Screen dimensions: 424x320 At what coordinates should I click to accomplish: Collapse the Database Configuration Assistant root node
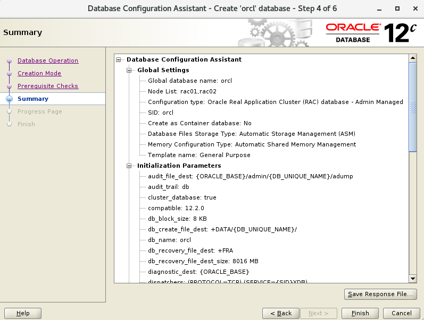(119, 59)
